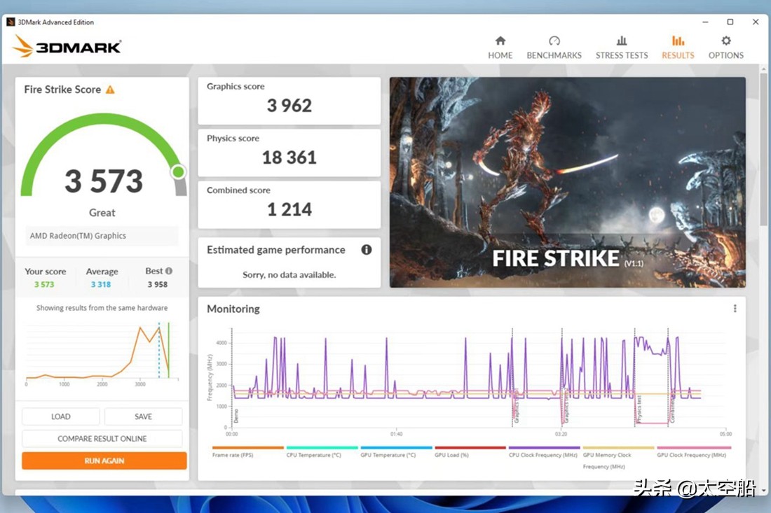The width and height of the screenshot is (771, 513).
Task: Toggle the CPU Clock Frequency legend entry
Action: [544, 455]
